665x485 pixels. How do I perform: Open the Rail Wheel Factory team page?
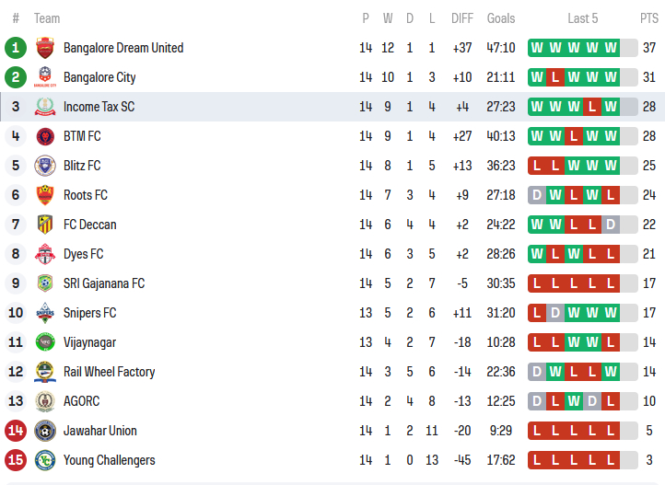109,372
